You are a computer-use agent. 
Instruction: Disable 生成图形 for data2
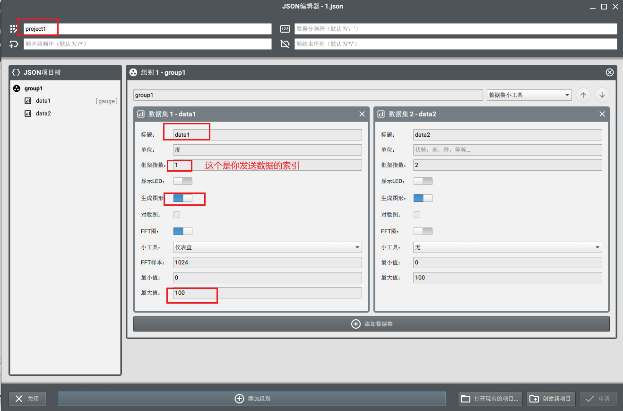423,198
